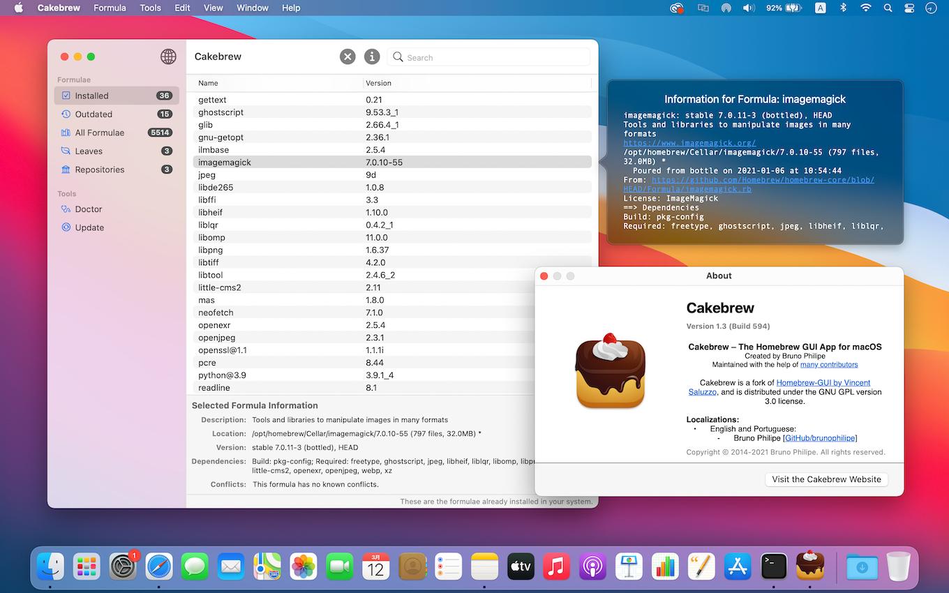The width and height of the screenshot is (949, 593).
Task: Open imagemagick.org link in info popover
Action: coord(689,142)
